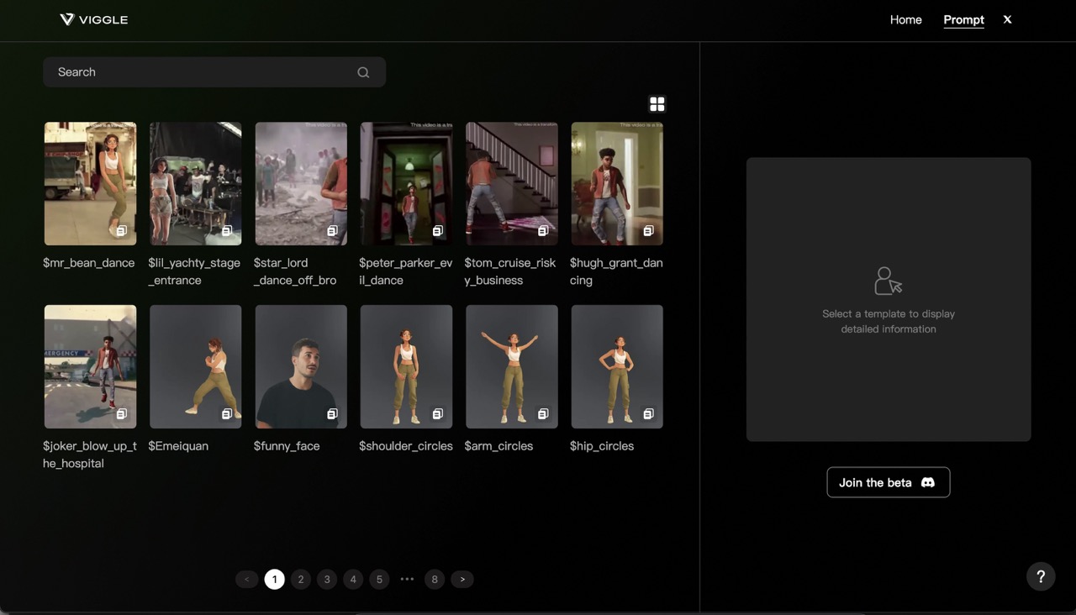Switch to the Prompt tab
1076x615 pixels.
tap(963, 19)
